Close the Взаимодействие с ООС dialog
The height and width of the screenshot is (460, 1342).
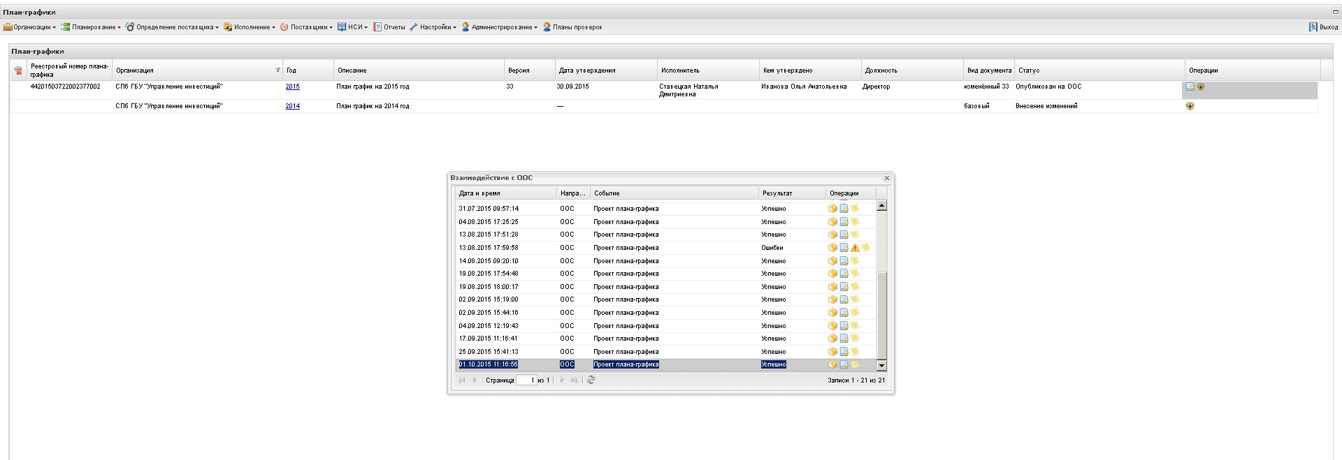click(x=886, y=178)
